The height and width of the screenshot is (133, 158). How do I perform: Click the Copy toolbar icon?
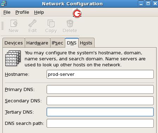[51, 23]
